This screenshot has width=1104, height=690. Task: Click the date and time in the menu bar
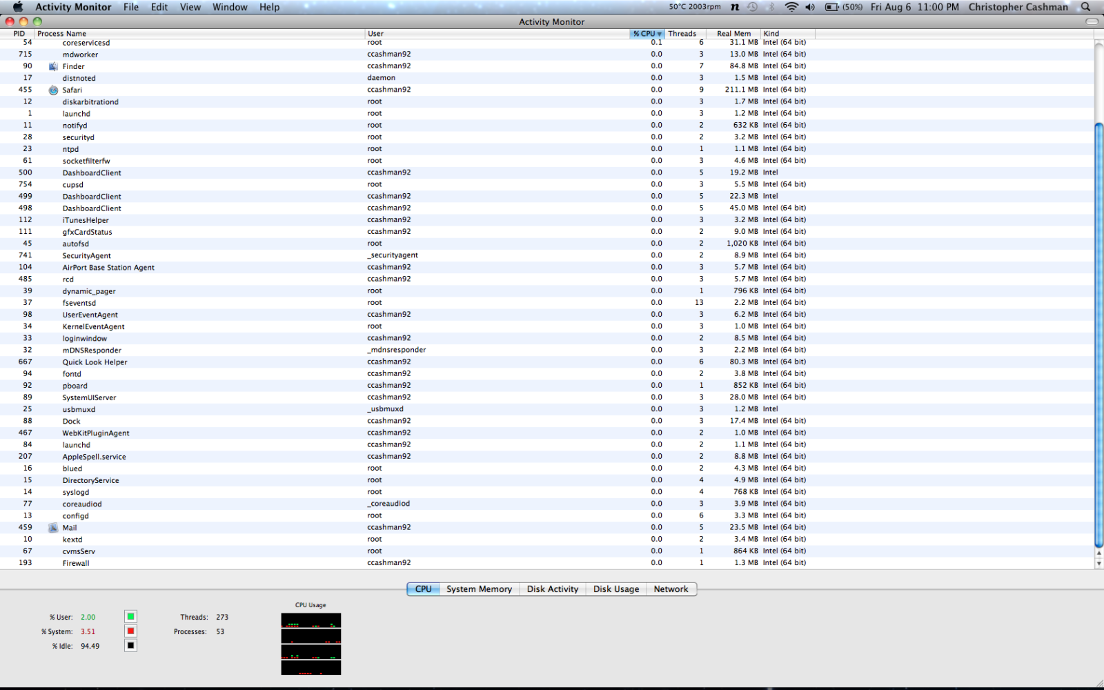tap(914, 7)
